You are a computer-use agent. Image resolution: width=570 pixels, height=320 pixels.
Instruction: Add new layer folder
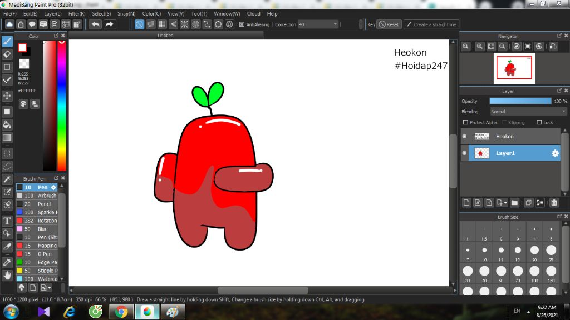click(514, 203)
